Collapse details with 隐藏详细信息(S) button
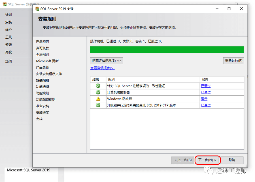This screenshot has height=182, width=255. click(x=107, y=60)
